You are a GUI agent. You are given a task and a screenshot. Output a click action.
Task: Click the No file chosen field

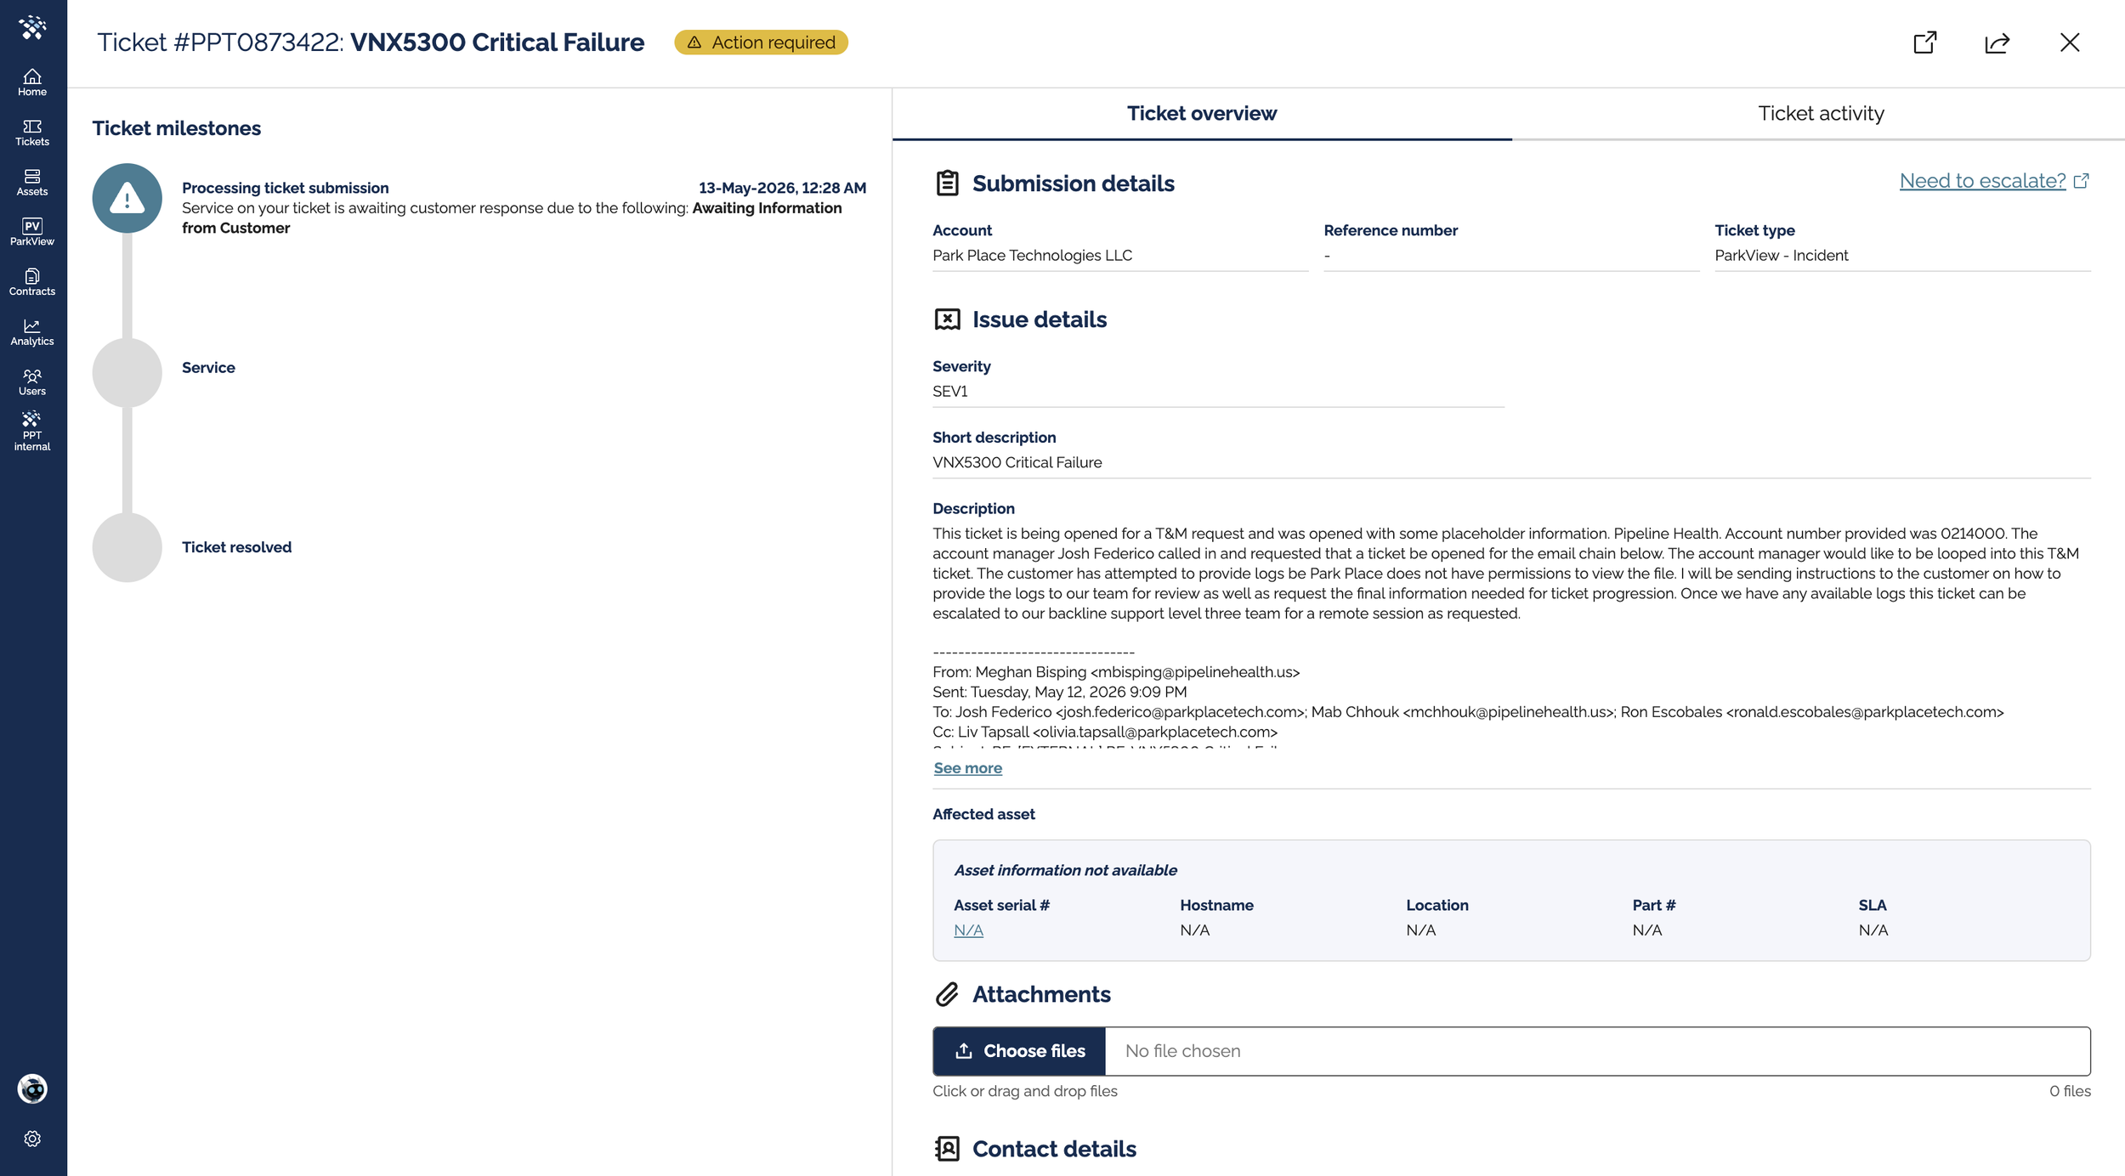[x=1597, y=1051]
